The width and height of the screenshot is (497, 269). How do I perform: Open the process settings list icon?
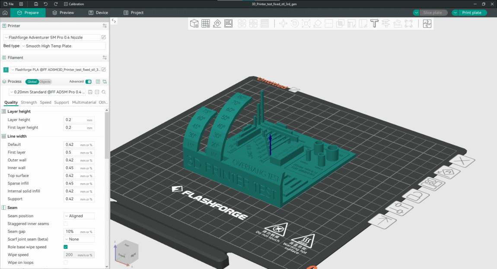[98, 82]
